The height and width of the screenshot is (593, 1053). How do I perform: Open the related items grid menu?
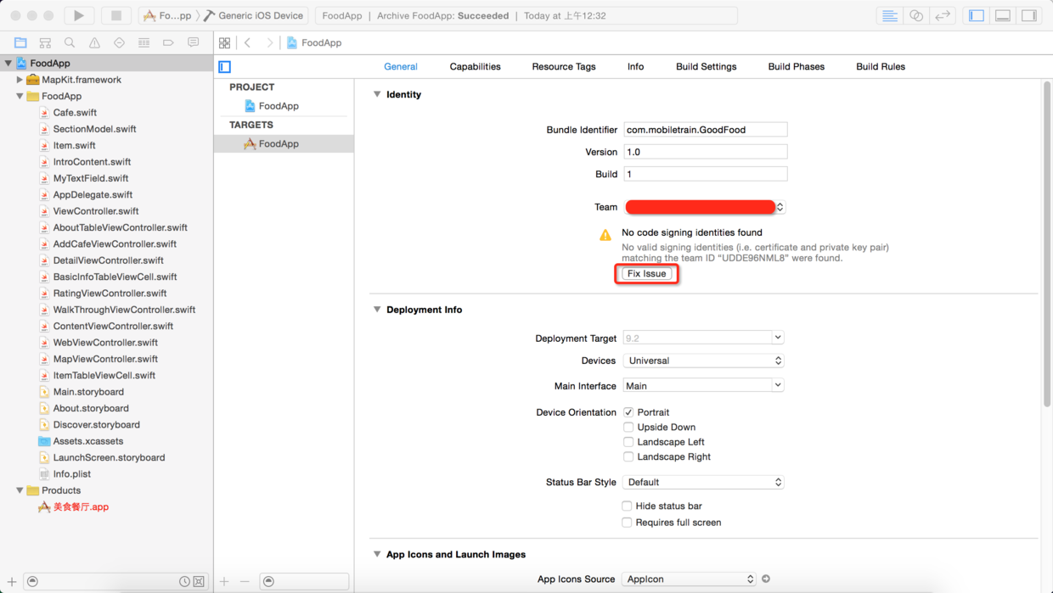click(224, 42)
